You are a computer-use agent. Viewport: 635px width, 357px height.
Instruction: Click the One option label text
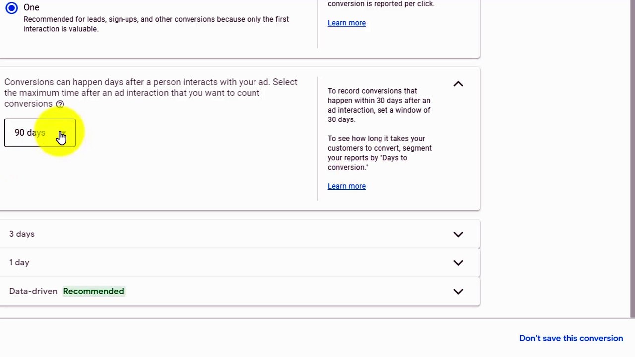coord(31,7)
